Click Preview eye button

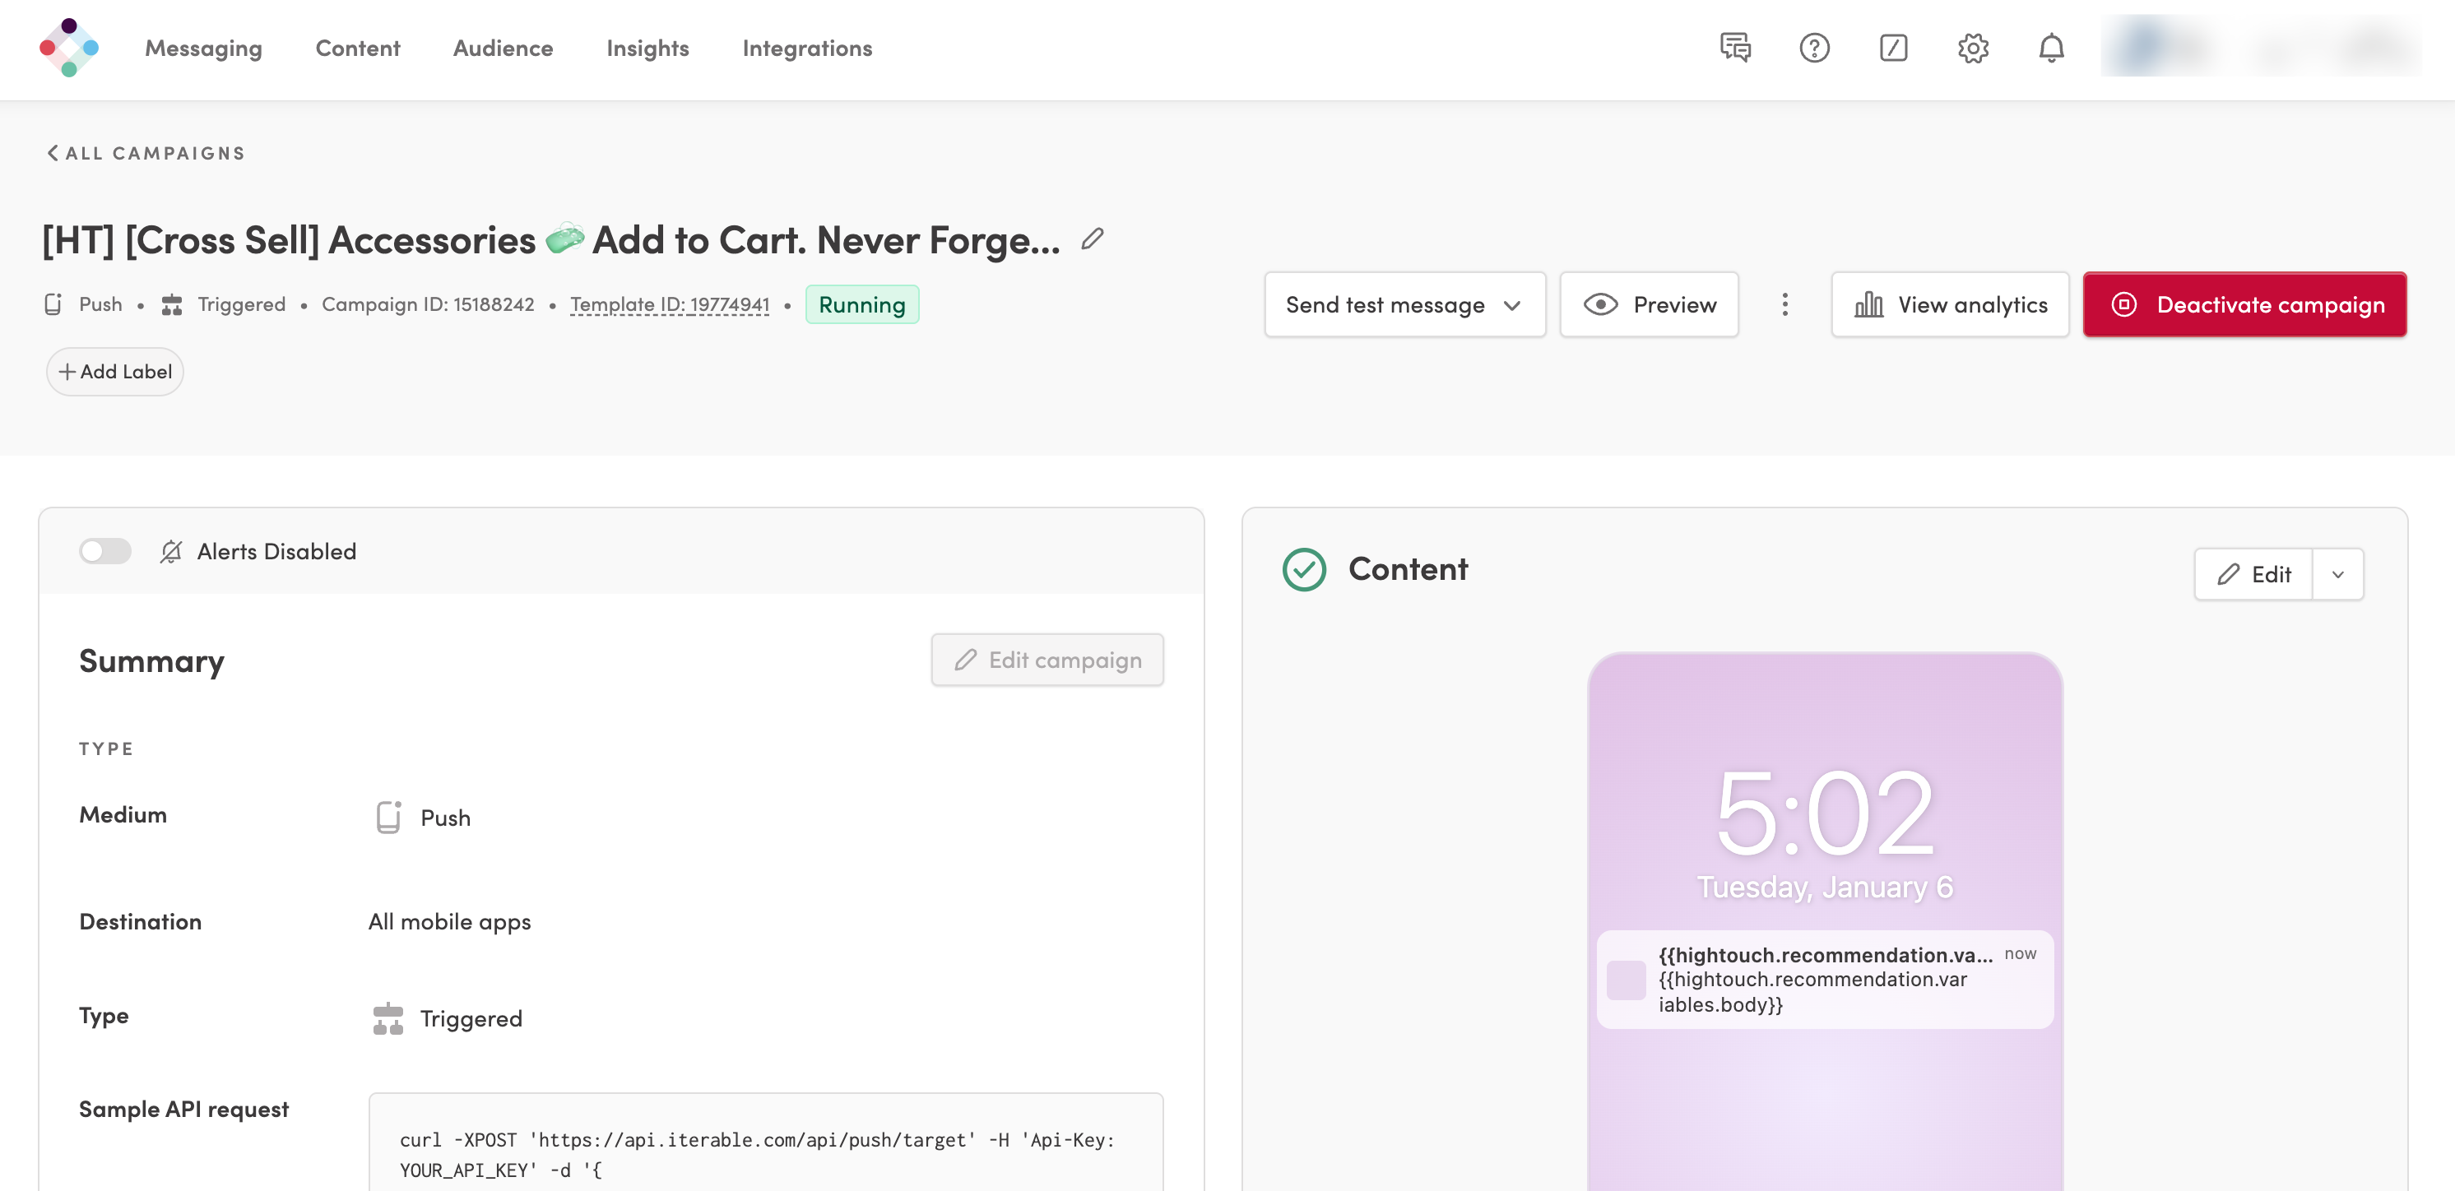[x=1649, y=305]
